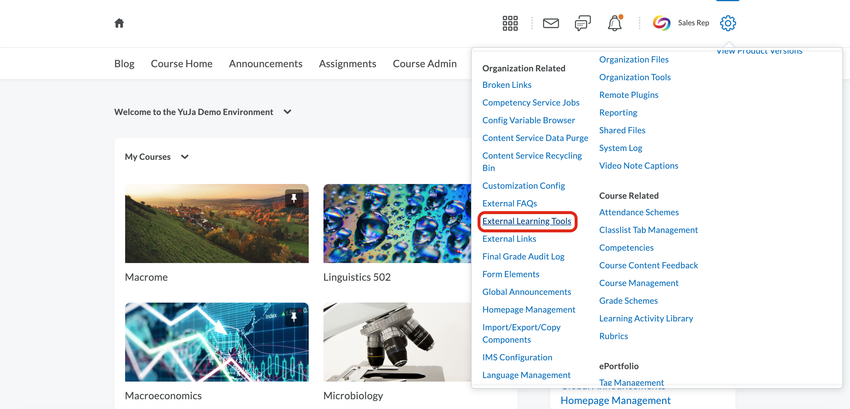The height and width of the screenshot is (409, 850).
Task: Open Organization Files
Action: [x=634, y=59]
